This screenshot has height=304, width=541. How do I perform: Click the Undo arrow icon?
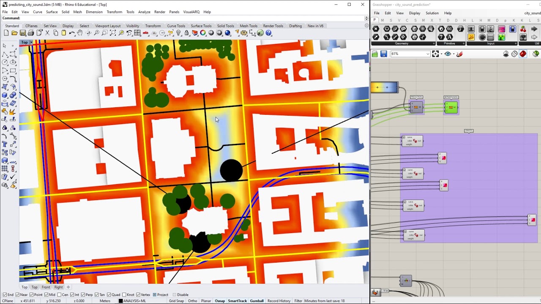[x=71, y=33]
